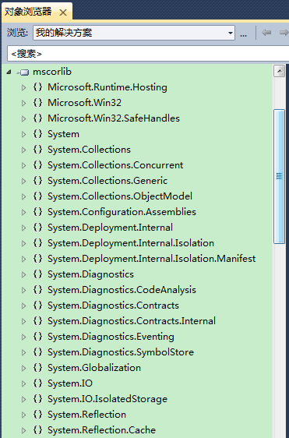The image size is (289, 438).
Task: Navigate back with the left arrow
Action: (x=266, y=33)
